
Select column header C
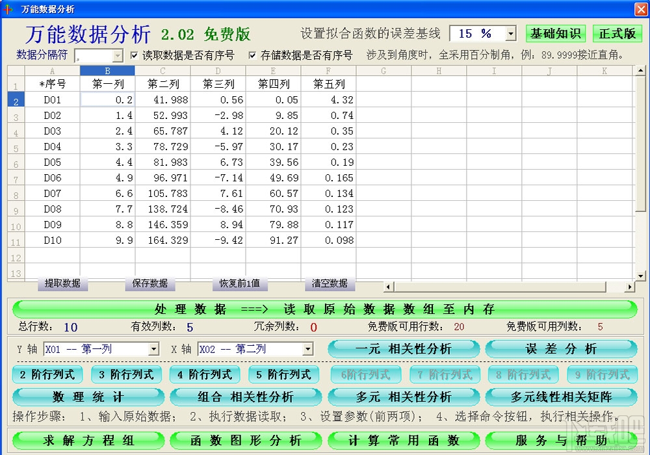click(x=162, y=71)
